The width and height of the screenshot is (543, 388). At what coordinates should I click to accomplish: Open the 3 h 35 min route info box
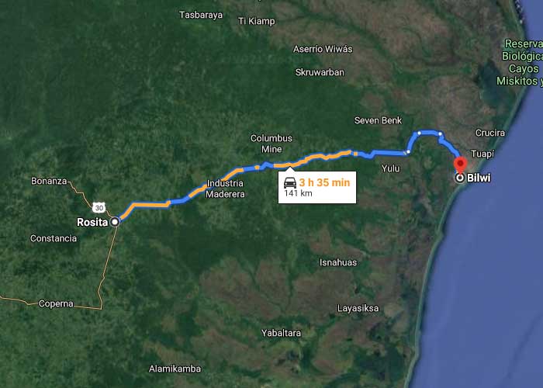(317, 187)
